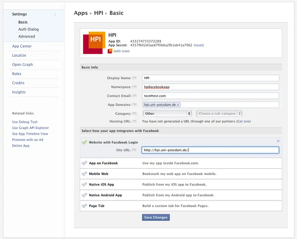Click the small HPI icon beside edit icon
The width and height of the screenshot is (297, 239).
[110, 51]
